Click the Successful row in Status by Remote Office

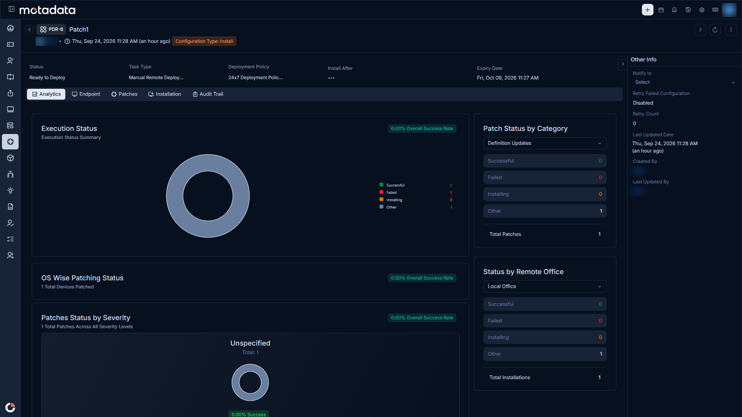(545, 304)
